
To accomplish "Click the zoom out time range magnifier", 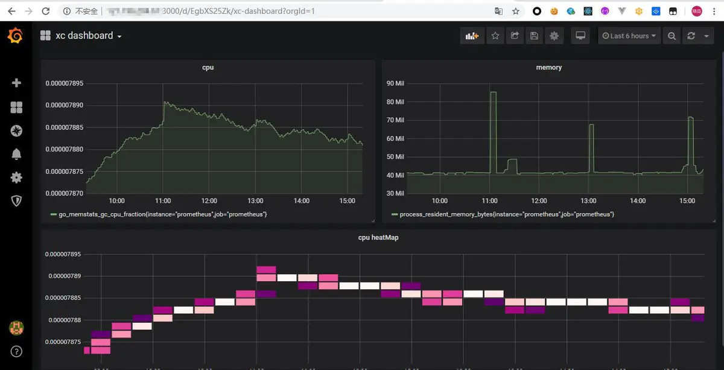I will [672, 36].
